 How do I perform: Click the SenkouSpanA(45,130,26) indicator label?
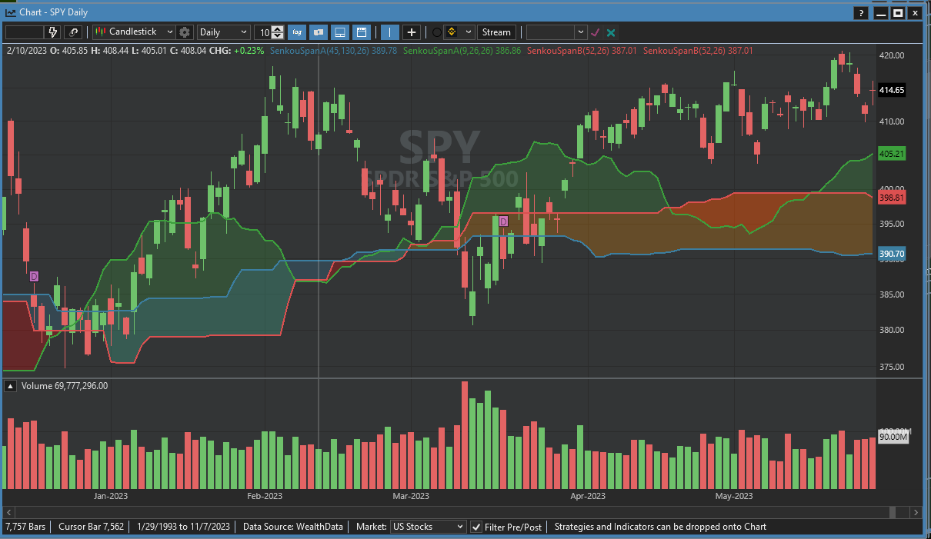(x=335, y=51)
